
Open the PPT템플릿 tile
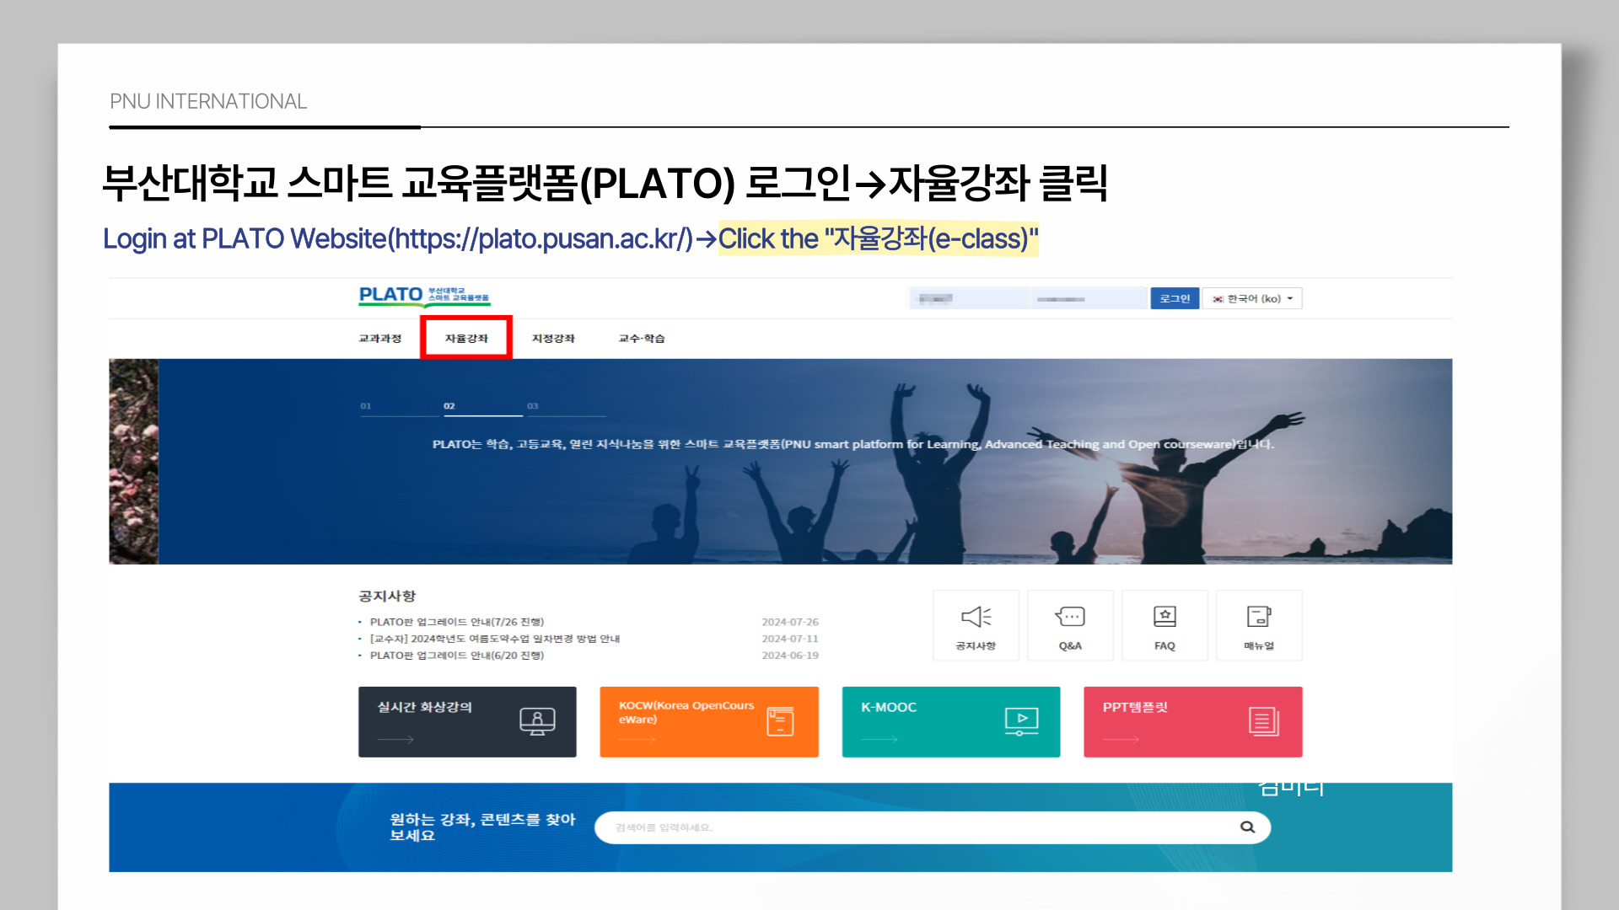1192,722
